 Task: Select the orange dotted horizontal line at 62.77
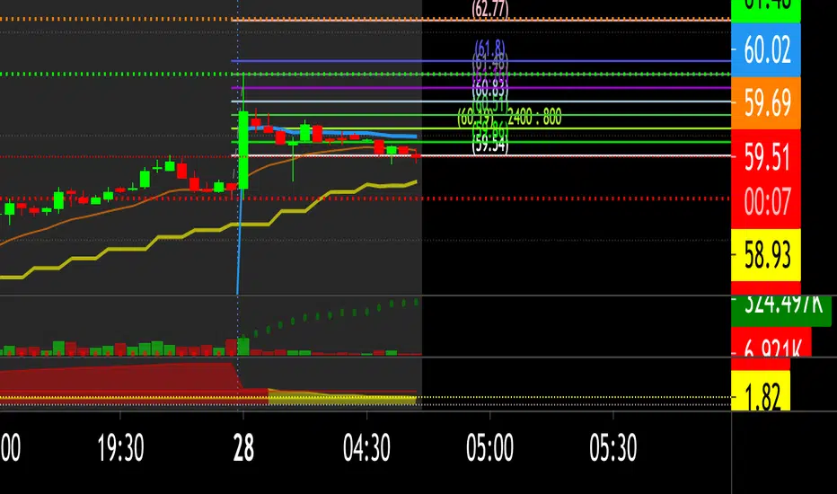pyautogui.click(x=366, y=20)
